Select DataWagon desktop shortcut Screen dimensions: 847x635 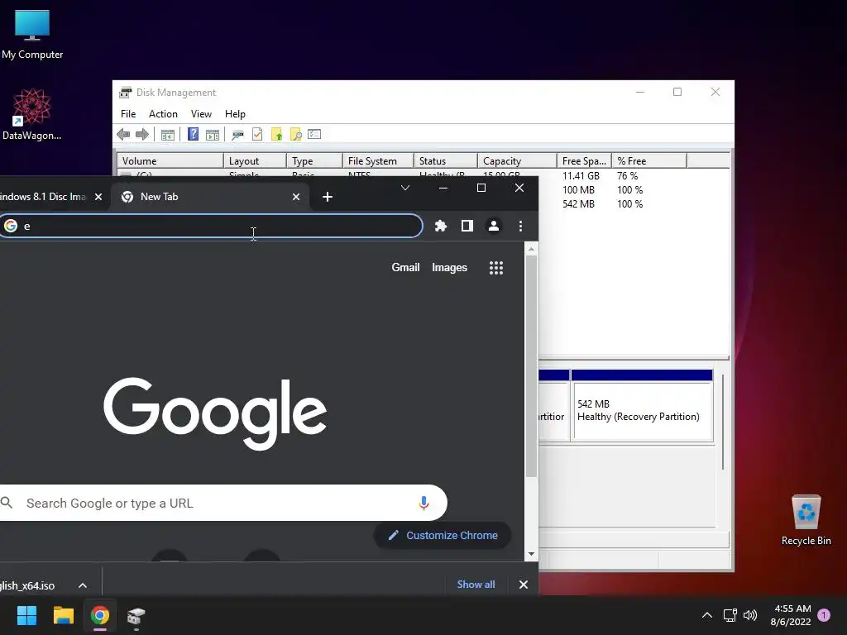[32, 114]
